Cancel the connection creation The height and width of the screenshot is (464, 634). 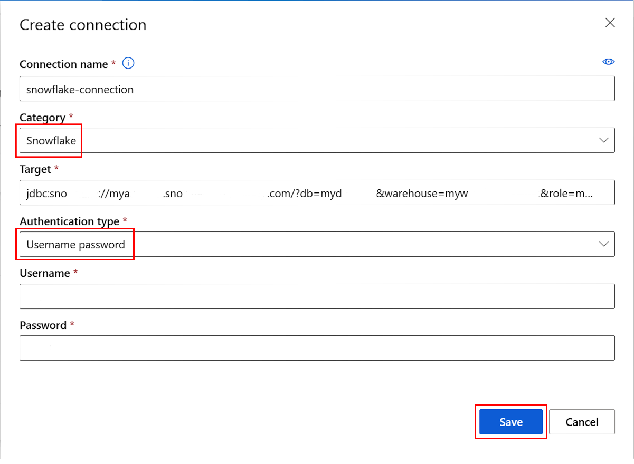click(x=582, y=422)
